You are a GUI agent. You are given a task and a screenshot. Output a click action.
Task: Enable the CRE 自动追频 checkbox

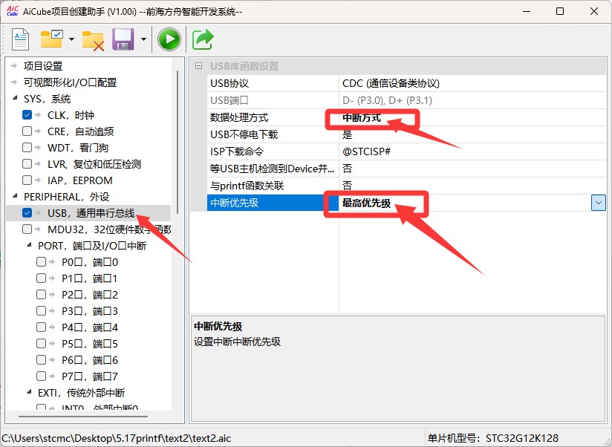[27, 131]
